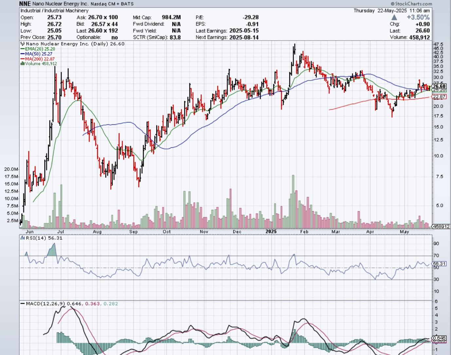
Task: Click the NNE ticker symbol heading
Action: [25, 4]
